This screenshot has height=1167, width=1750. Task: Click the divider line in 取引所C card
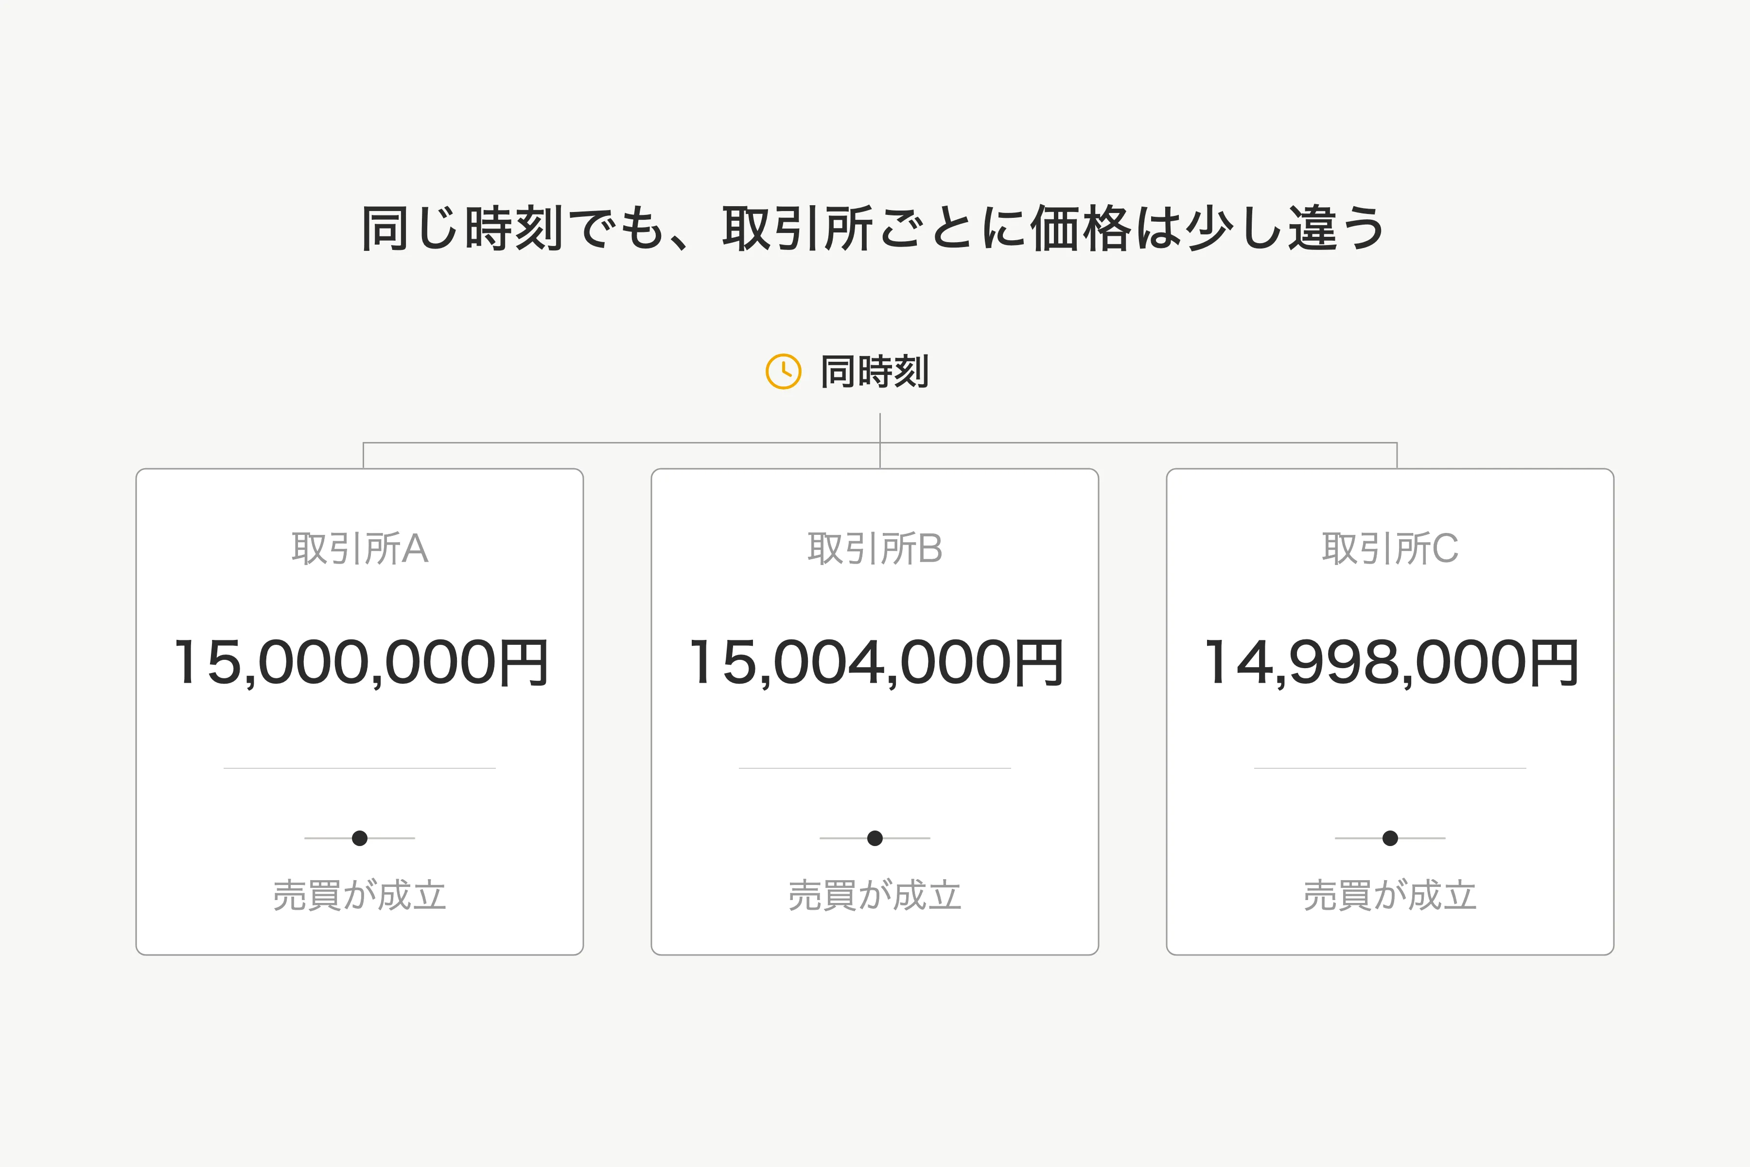coord(1390,768)
